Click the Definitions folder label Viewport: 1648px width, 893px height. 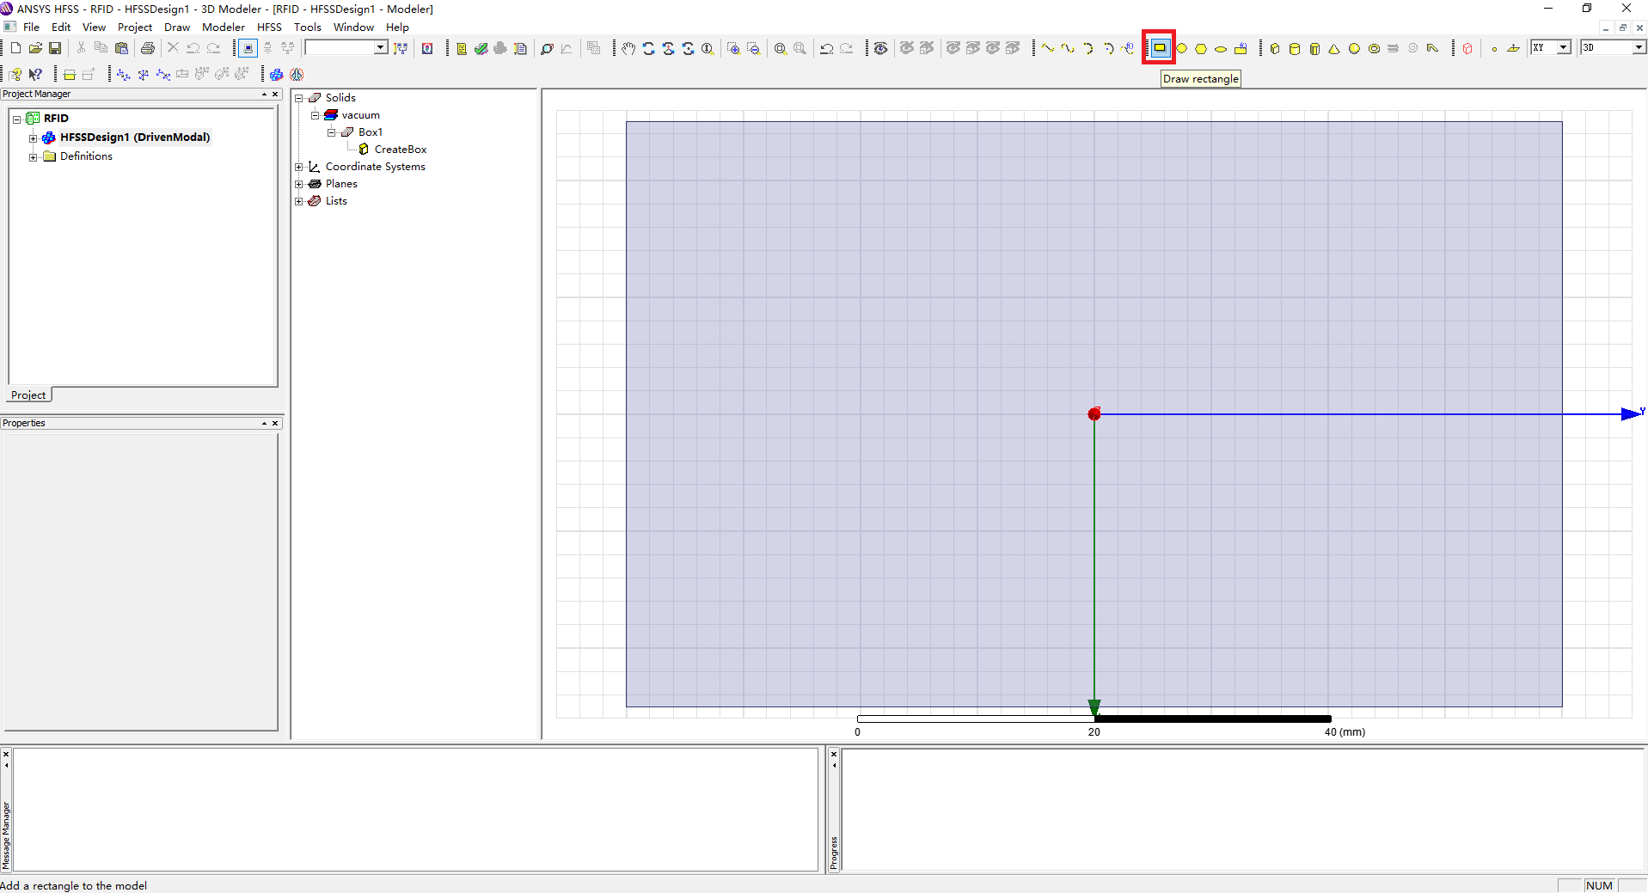[86, 156]
